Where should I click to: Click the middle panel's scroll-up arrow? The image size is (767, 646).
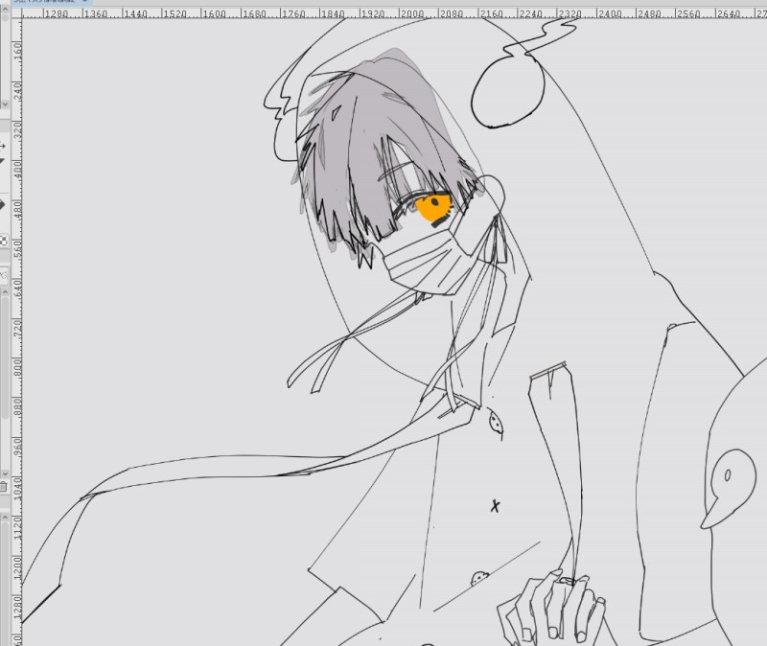[5, 291]
